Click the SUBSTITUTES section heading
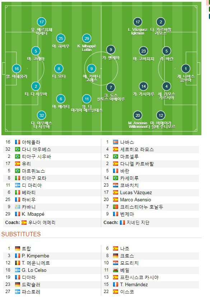Screen dimensions: 210x297 click(21, 234)
